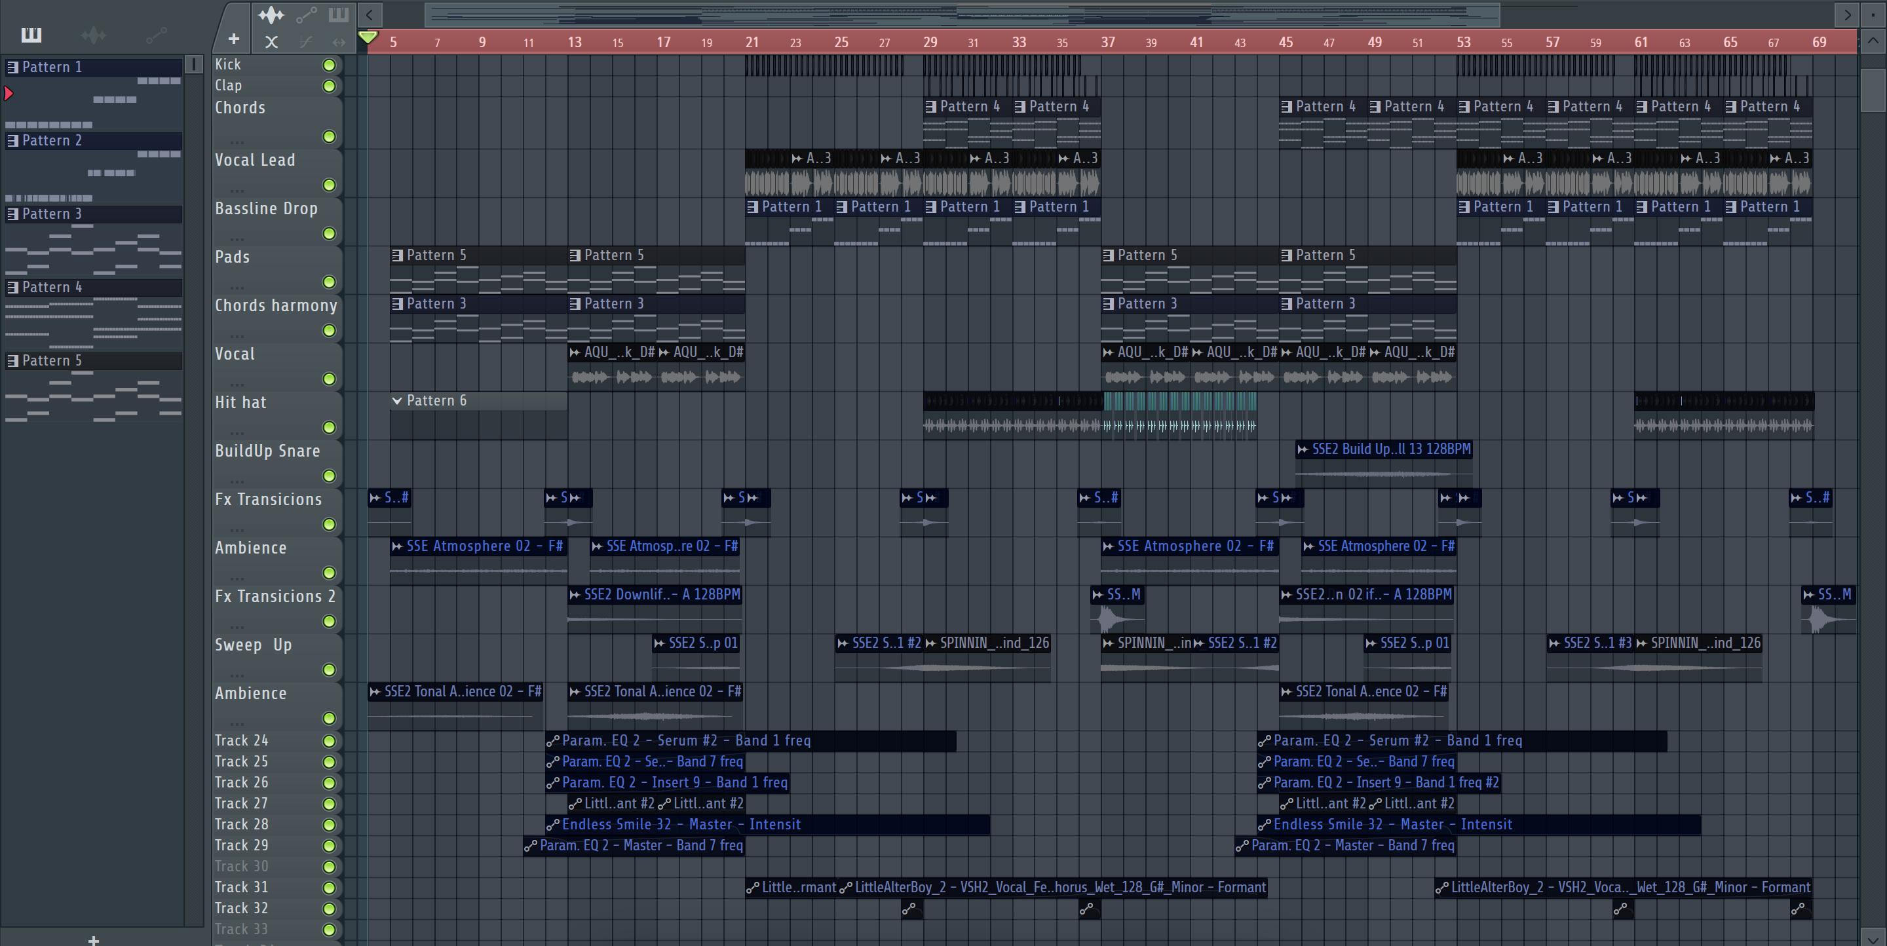Click the picker panel scroll handle

[x=194, y=64]
